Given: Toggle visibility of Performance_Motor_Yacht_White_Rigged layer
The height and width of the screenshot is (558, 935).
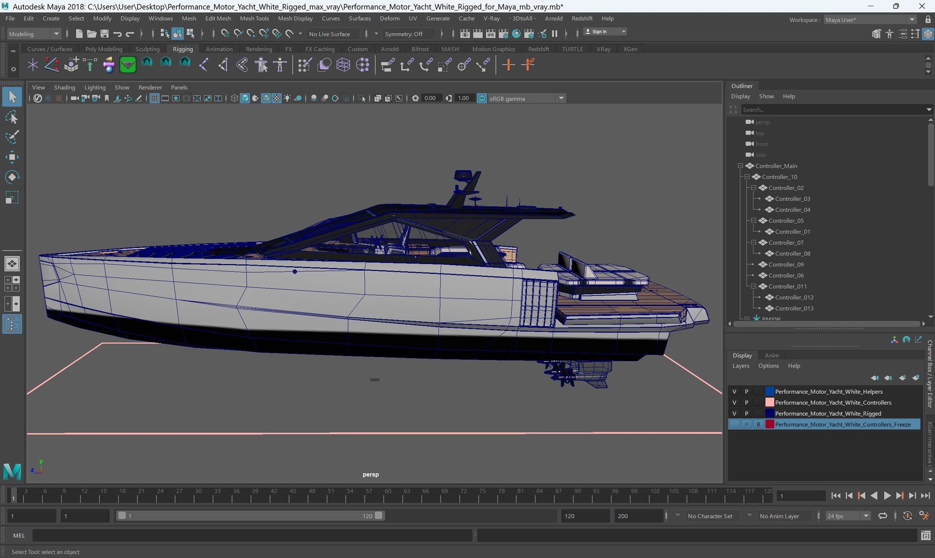Looking at the screenshot, I should 734,413.
